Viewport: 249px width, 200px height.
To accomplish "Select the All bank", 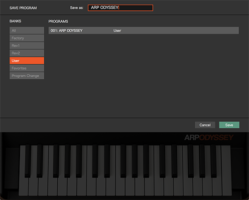I will coord(27,30).
